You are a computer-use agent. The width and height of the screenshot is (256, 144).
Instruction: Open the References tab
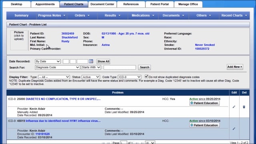click(131, 4)
